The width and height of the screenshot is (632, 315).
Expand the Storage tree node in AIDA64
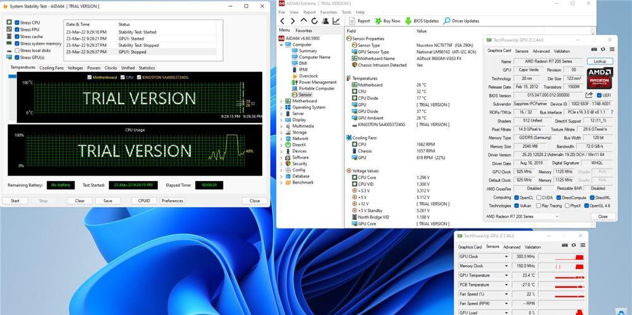click(281, 132)
